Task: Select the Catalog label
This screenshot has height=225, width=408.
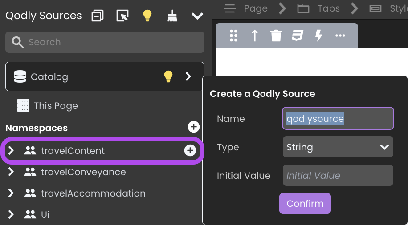Action: 49,77
